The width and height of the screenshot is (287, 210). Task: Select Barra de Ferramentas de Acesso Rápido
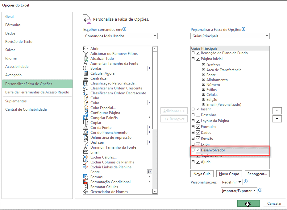[37, 92]
